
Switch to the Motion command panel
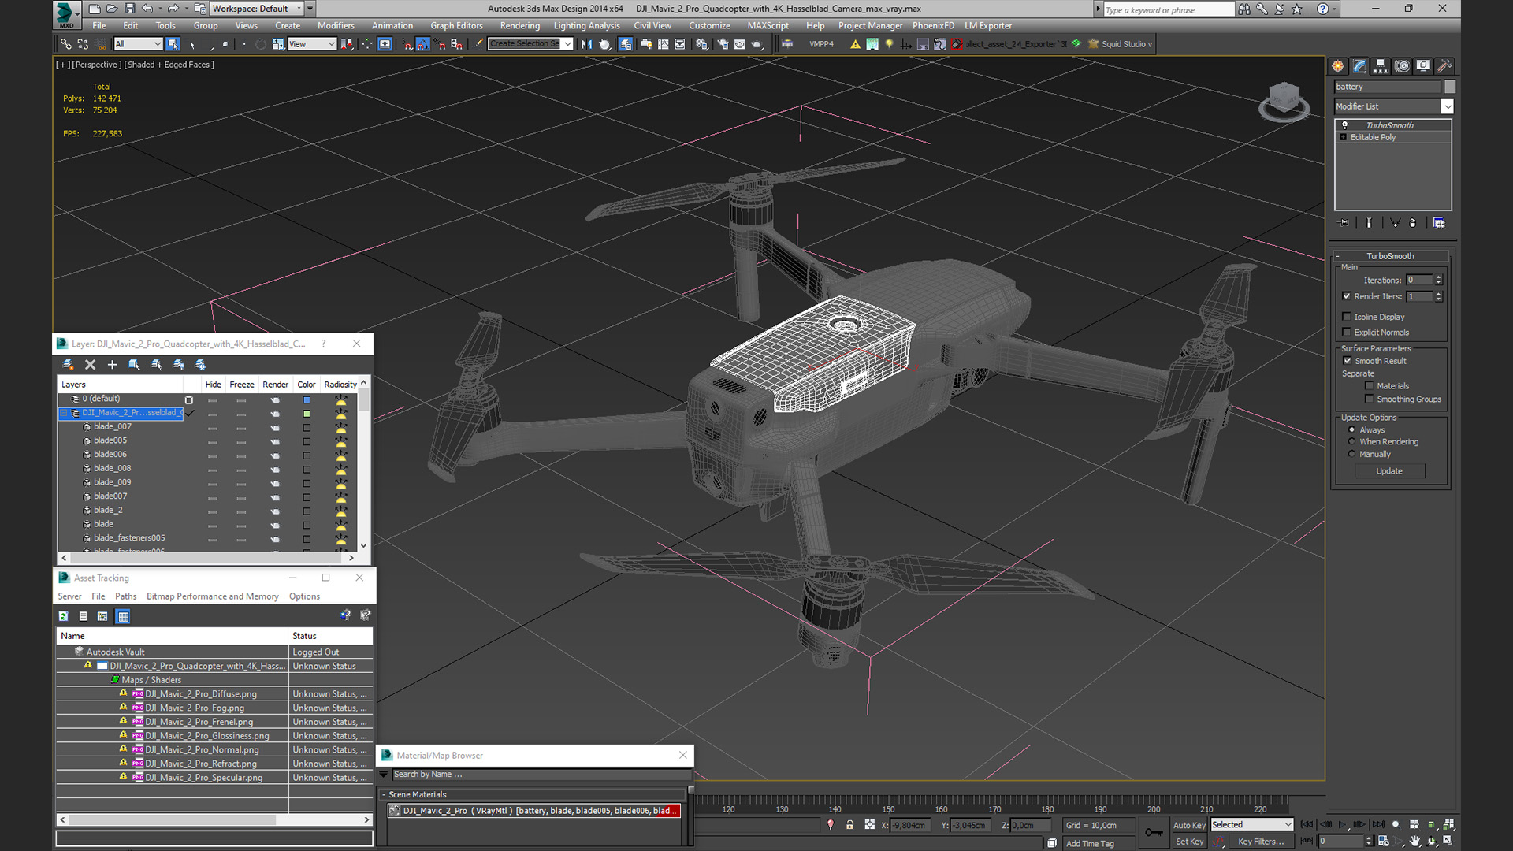[x=1401, y=66]
